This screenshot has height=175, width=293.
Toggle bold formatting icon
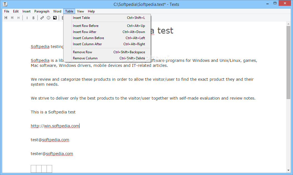[34, 18]
